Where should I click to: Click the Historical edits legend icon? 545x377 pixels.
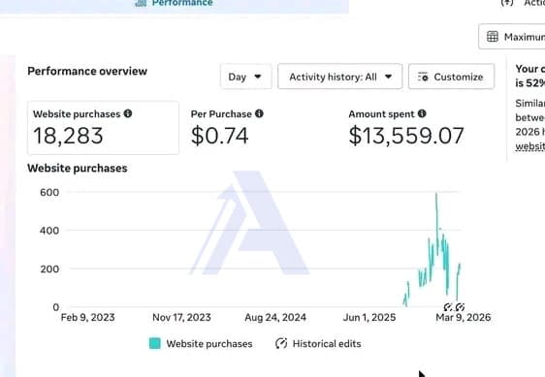(x=281, y=343)
